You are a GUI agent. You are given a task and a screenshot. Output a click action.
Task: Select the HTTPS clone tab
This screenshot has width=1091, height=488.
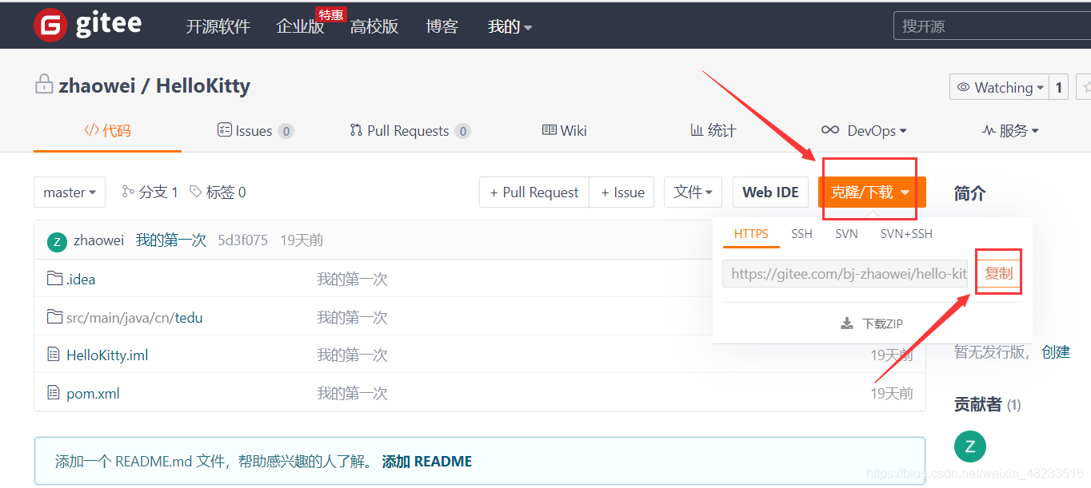751,233
